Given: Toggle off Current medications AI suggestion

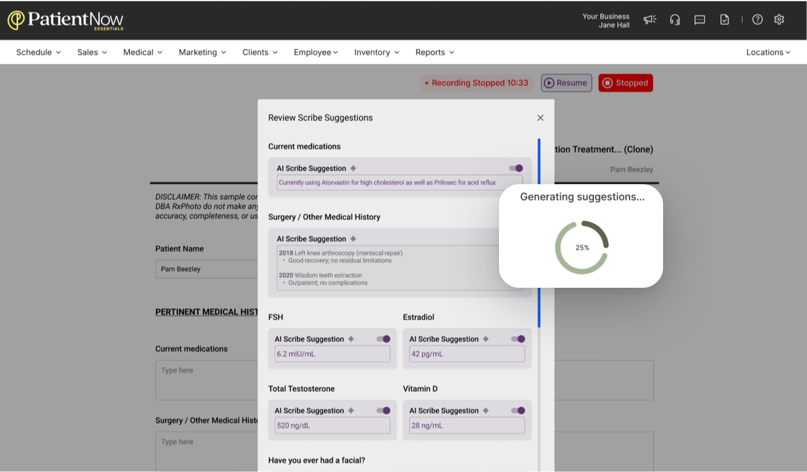Looking at the screenshot, I should pyautogui.click(x=516, y=168).
